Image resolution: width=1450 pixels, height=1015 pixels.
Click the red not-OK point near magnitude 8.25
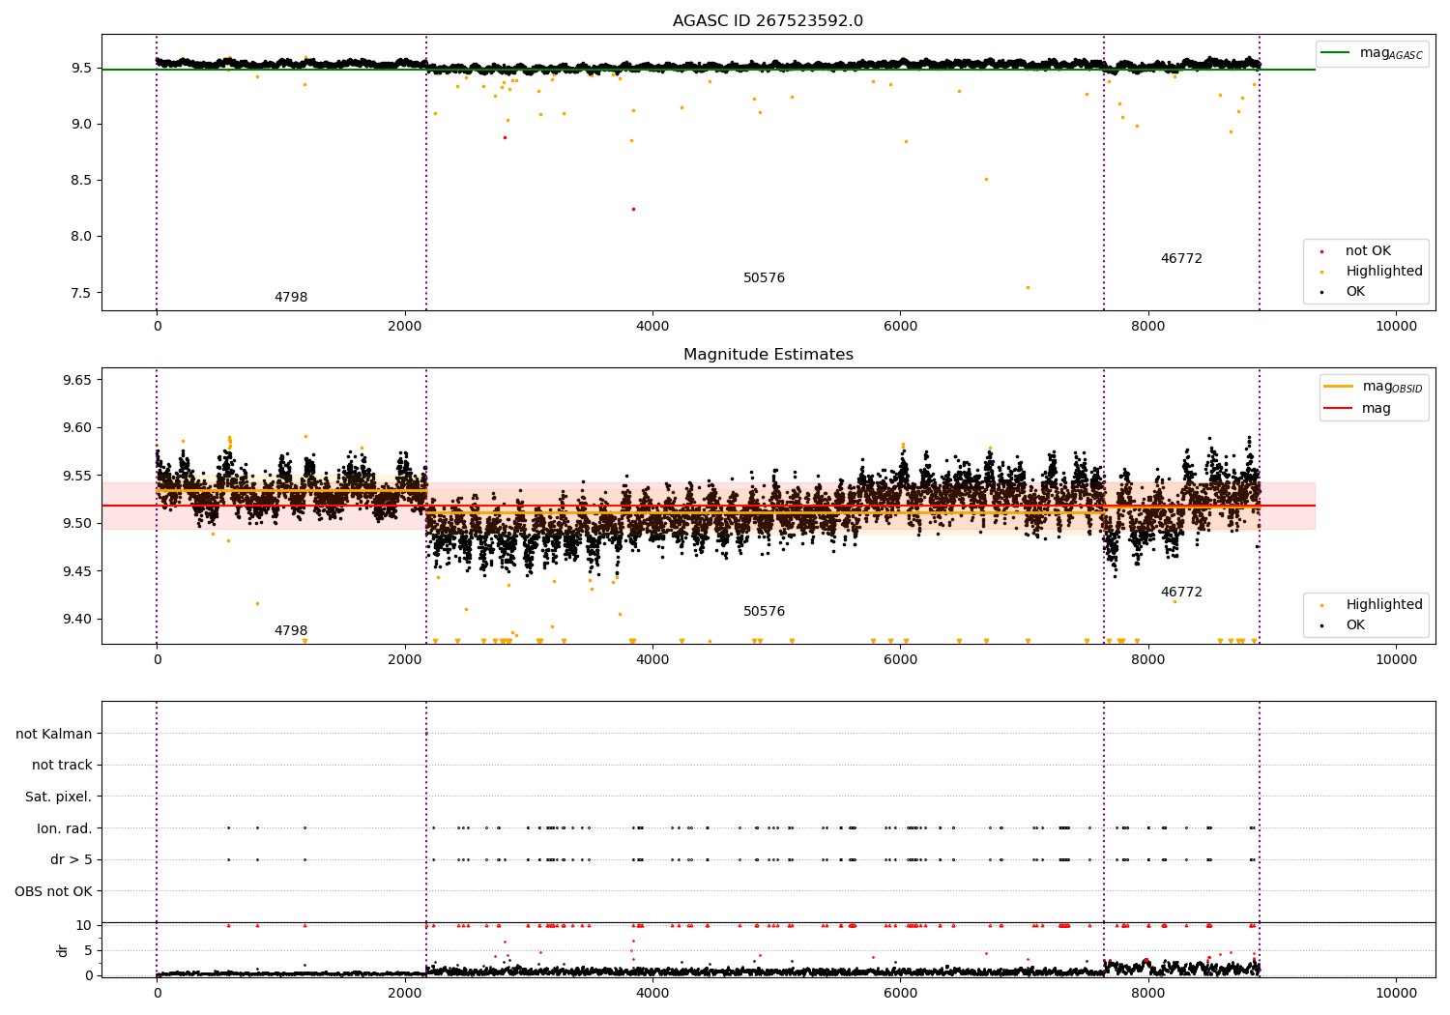tap(633, 209)
